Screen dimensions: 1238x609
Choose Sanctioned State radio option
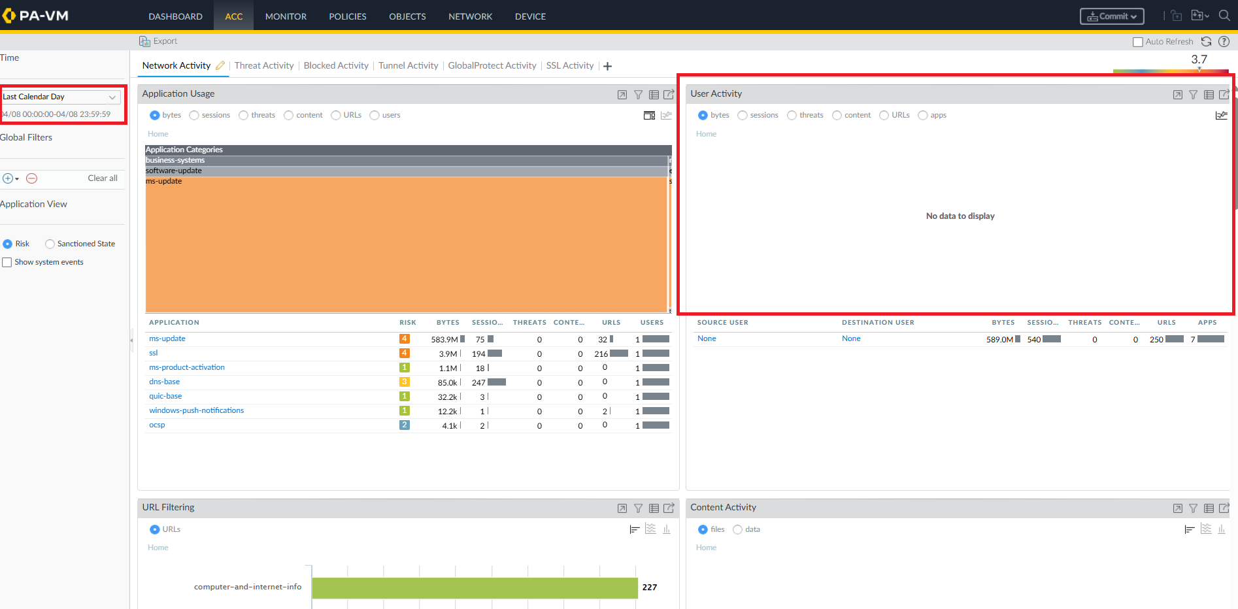click(50, 244)
